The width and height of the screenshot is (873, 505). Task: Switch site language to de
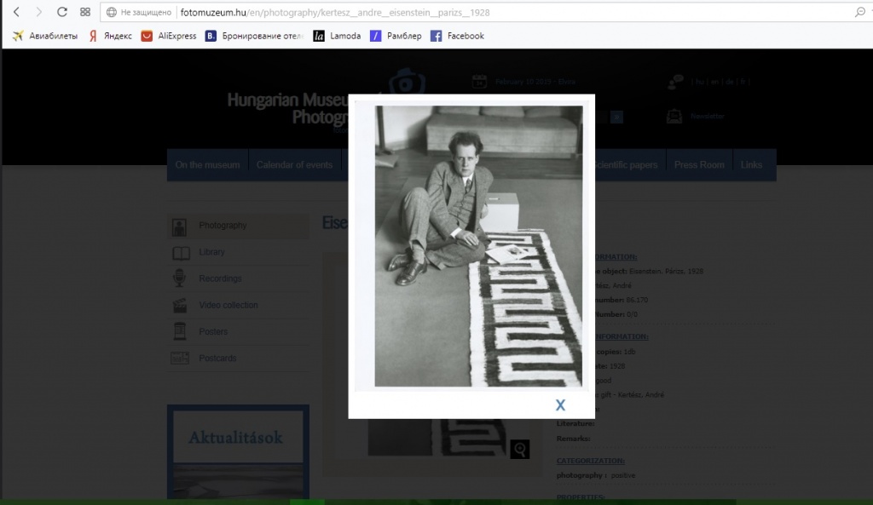[x=730, y=82]
